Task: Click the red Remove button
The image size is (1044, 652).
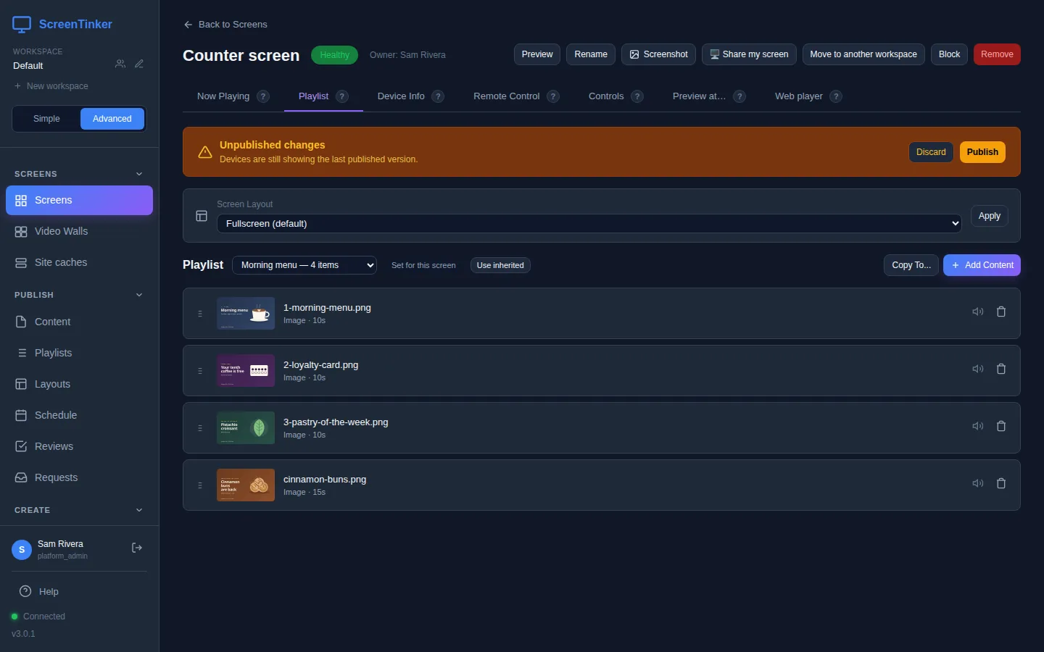Action: coord(997,54)
